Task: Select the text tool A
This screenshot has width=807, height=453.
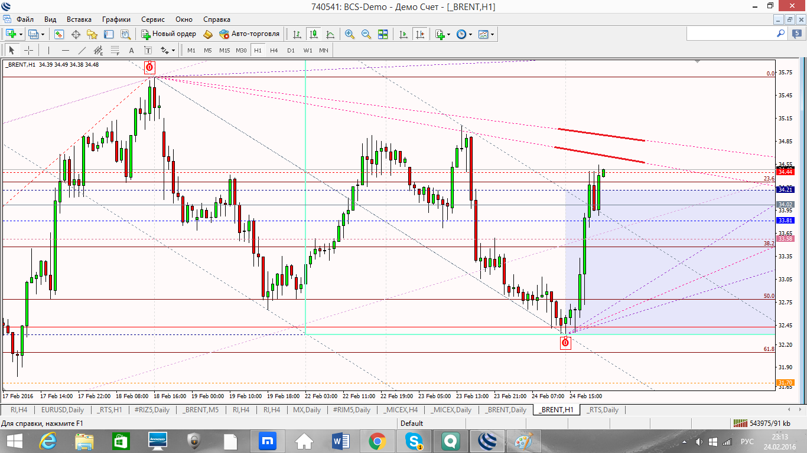Action: click(x=131, y=50)
